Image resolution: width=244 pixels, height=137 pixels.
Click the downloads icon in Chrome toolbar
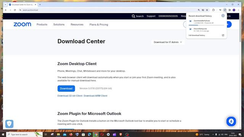(225, 10)
